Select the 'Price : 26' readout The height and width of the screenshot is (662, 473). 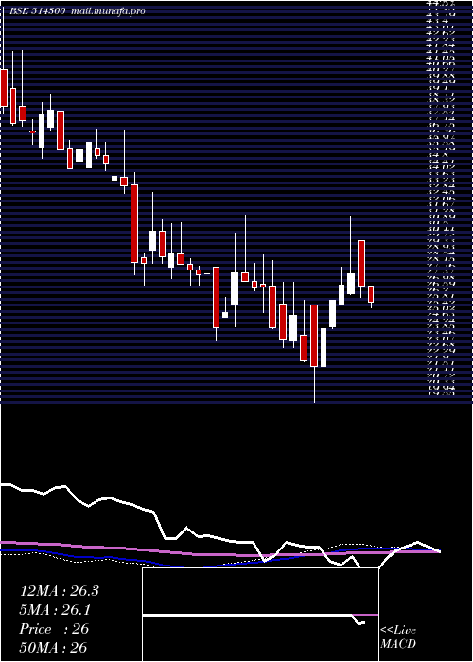point(54,629)
